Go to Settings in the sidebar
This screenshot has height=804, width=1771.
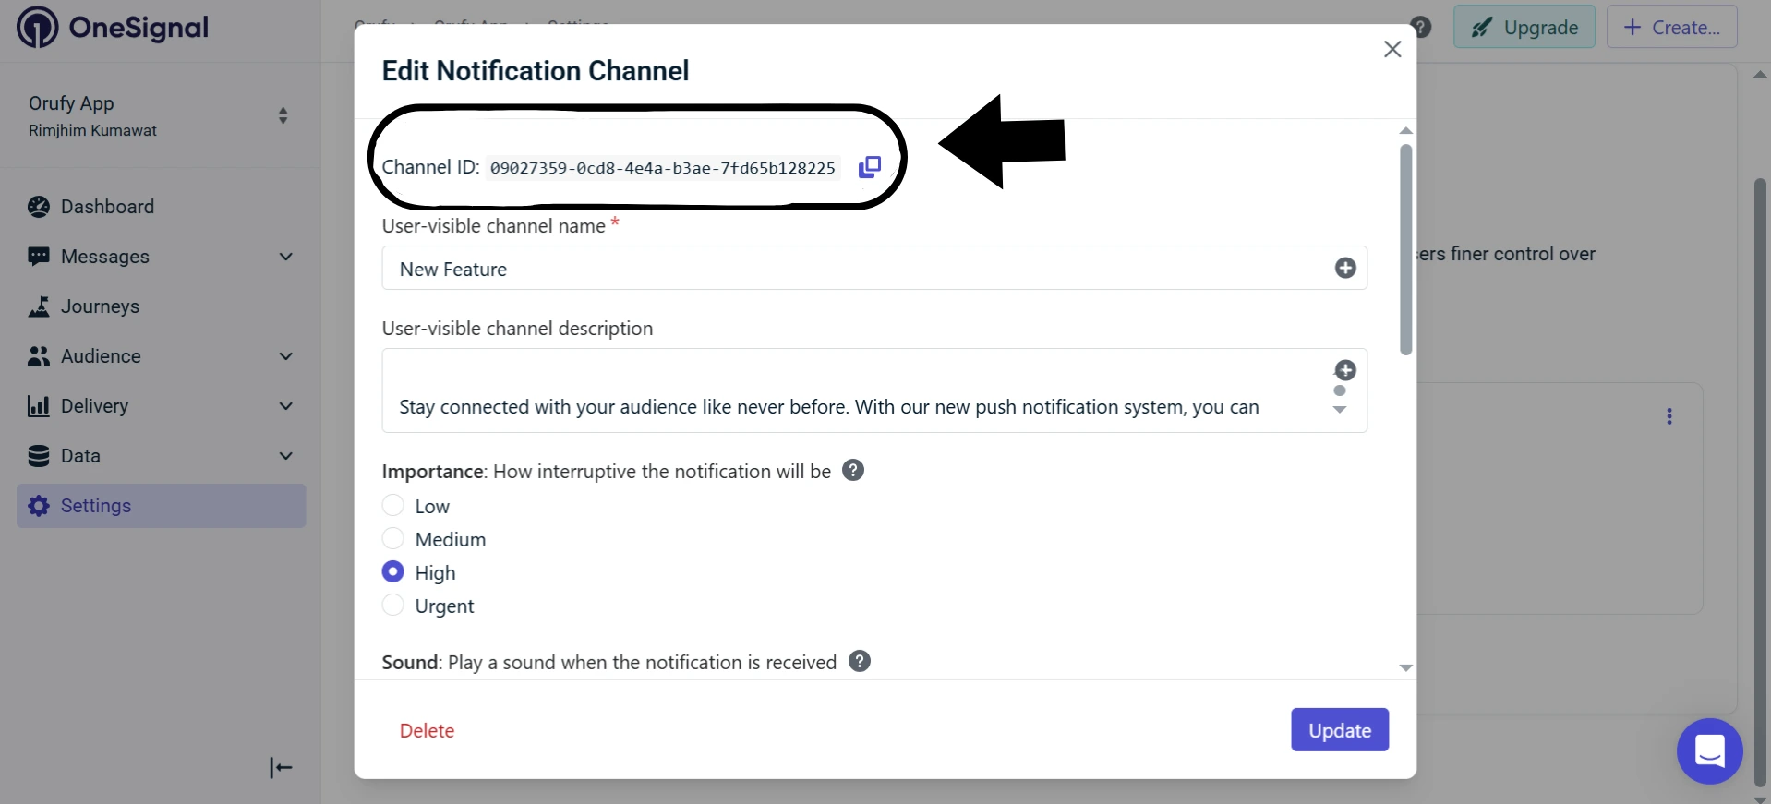162,506
